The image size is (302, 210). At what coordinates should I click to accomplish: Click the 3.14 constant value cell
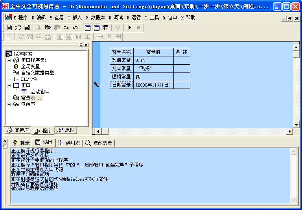153,60
